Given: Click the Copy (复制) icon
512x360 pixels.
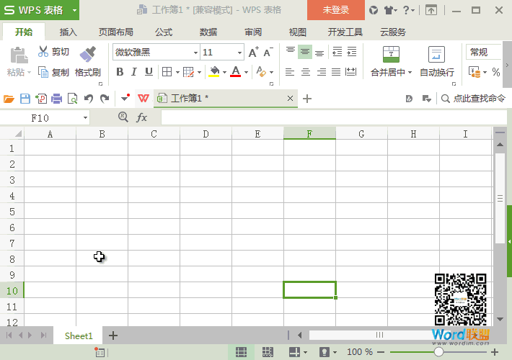Looking at the screenshot, I should click(43, 72).
